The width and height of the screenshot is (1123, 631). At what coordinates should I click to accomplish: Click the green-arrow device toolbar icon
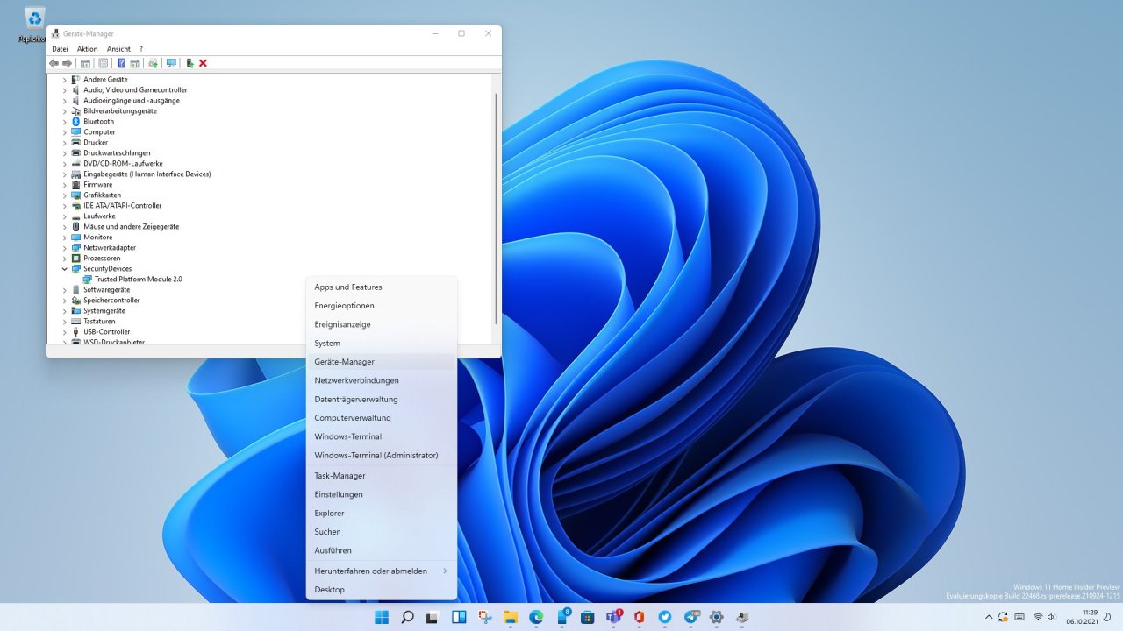coord(190,63)
